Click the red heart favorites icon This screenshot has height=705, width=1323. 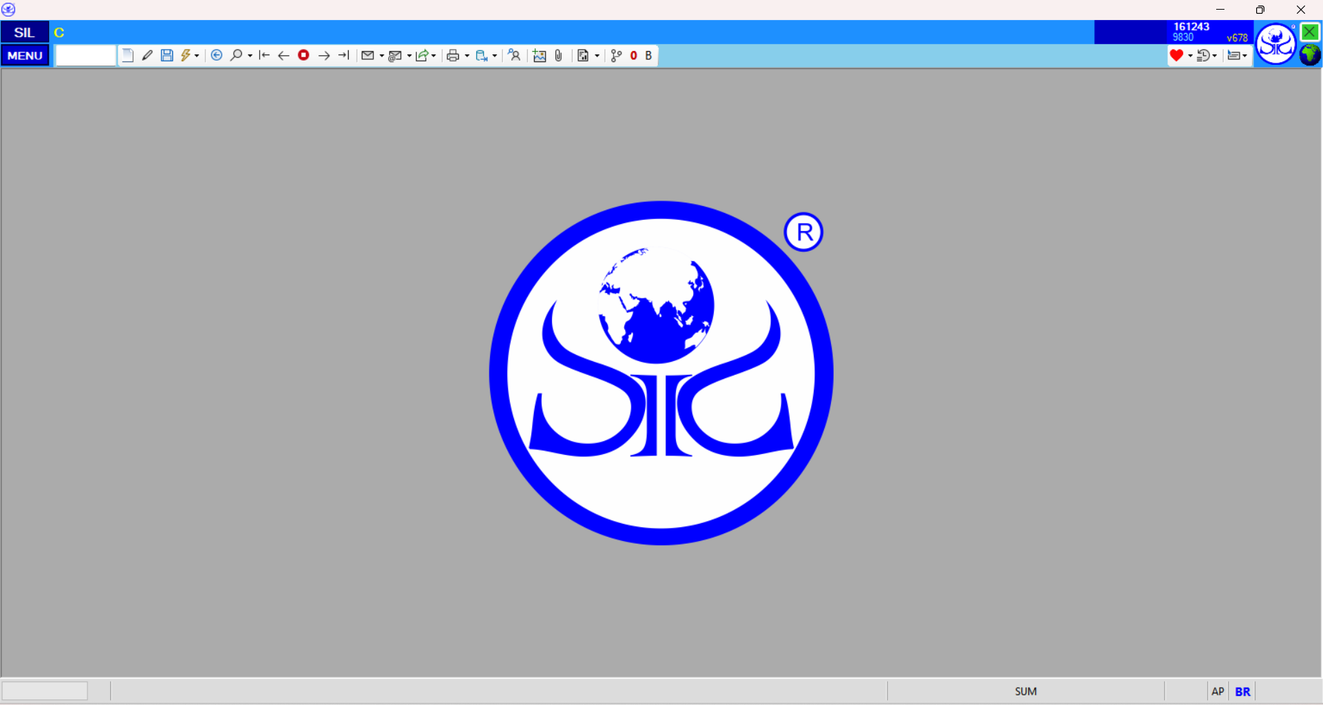(x=1177, y=56)
